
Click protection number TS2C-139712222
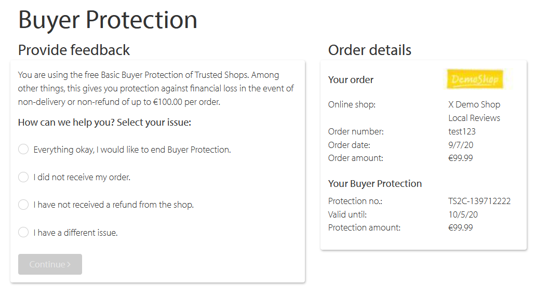(x=479, y=201)
